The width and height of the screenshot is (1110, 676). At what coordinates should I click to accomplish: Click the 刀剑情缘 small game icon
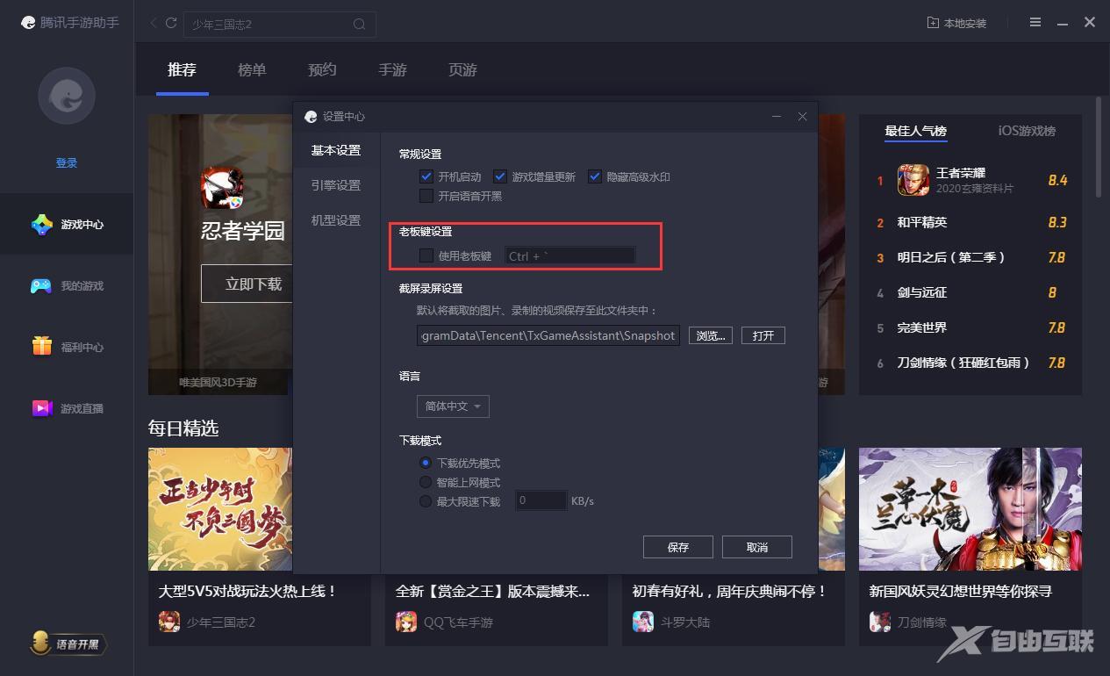point(880,622)
